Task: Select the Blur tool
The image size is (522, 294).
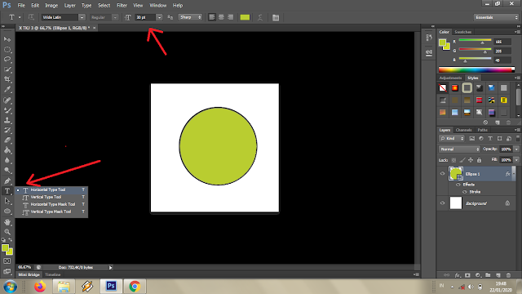Action: pyautogui.click(x=7, y=160)
